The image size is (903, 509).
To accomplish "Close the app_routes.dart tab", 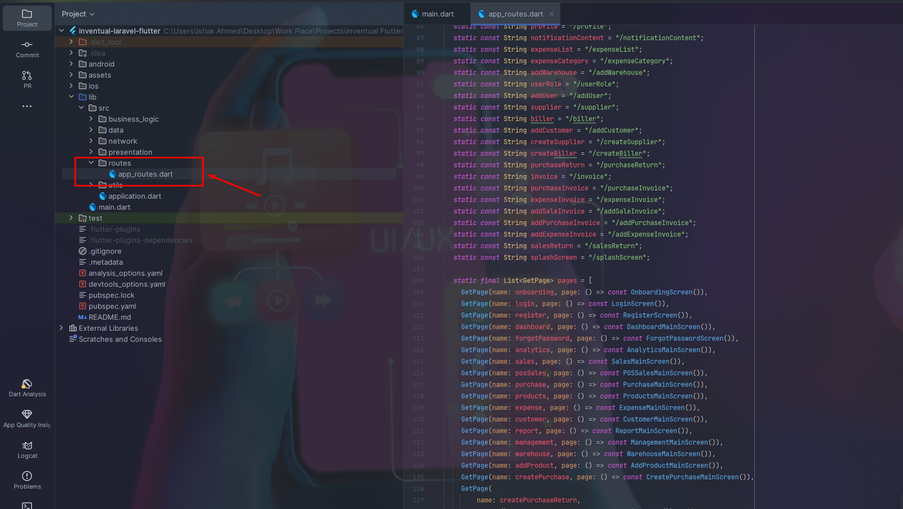I will 551,14.
